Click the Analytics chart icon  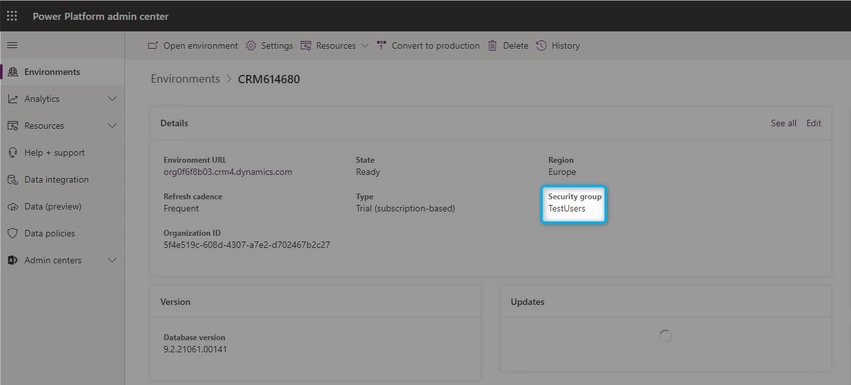13,99
